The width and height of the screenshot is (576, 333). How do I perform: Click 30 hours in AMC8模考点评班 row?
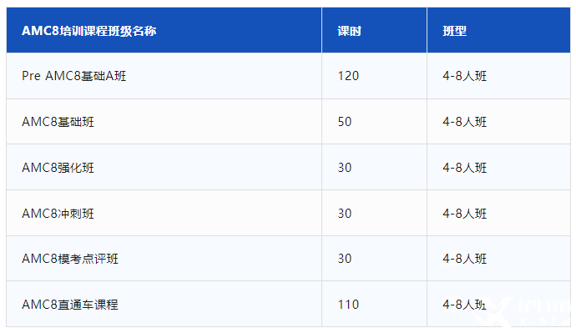tap(345, 259)
